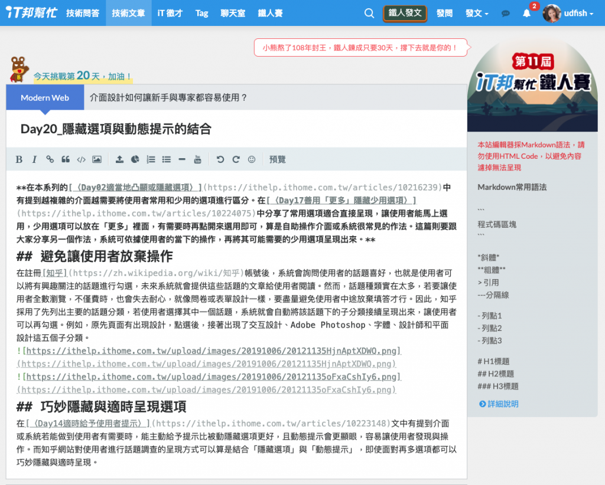
Task: Preview the article with 預覽
Action: (x=278, y=159)
